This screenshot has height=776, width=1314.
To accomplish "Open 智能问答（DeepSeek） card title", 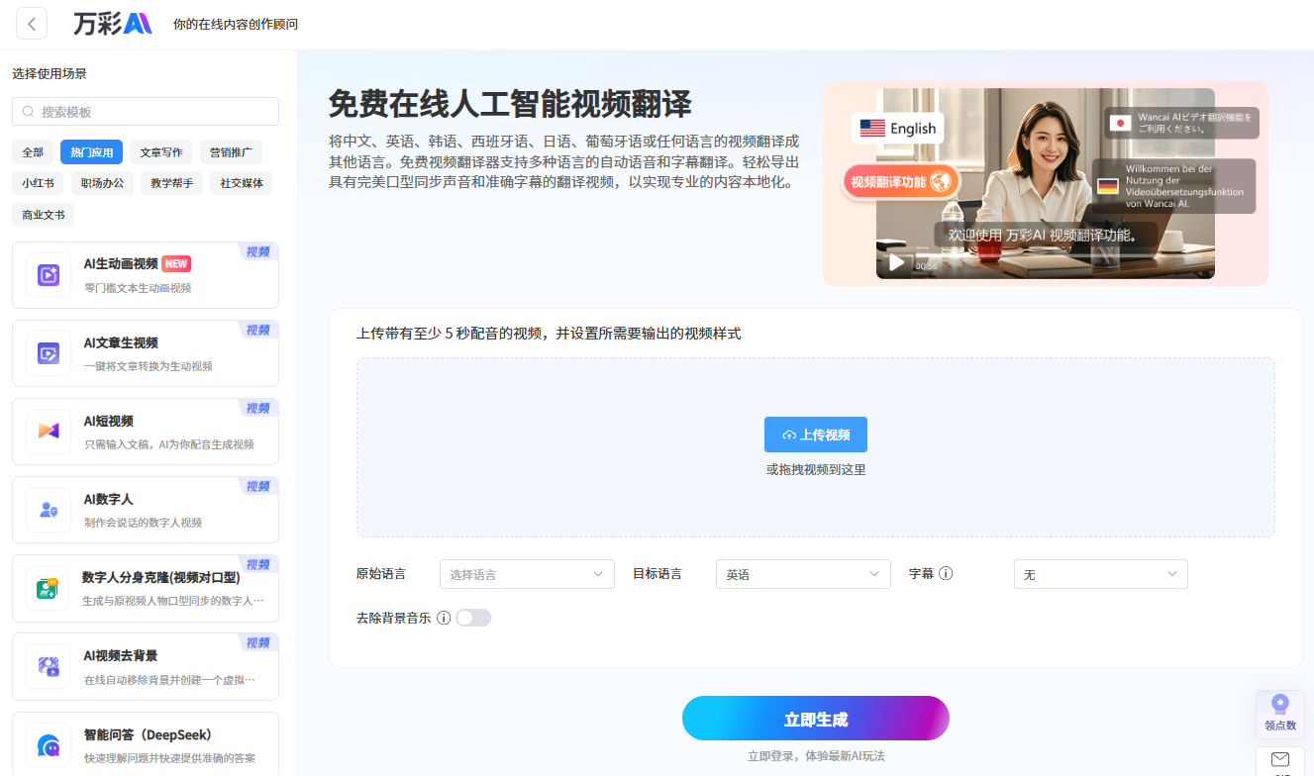I will [x=148, y=734].
